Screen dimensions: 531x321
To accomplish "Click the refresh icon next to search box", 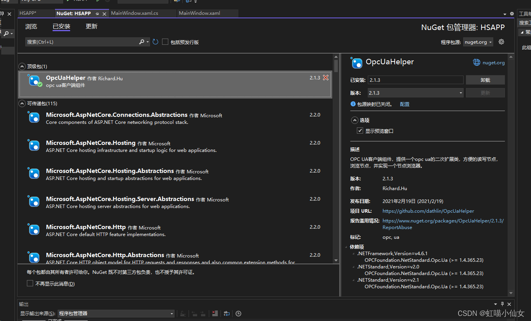I will (155, 42).
